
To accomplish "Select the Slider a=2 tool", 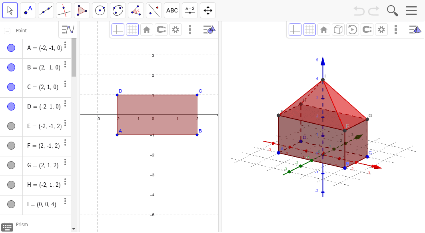I will (x=190, y=10).
